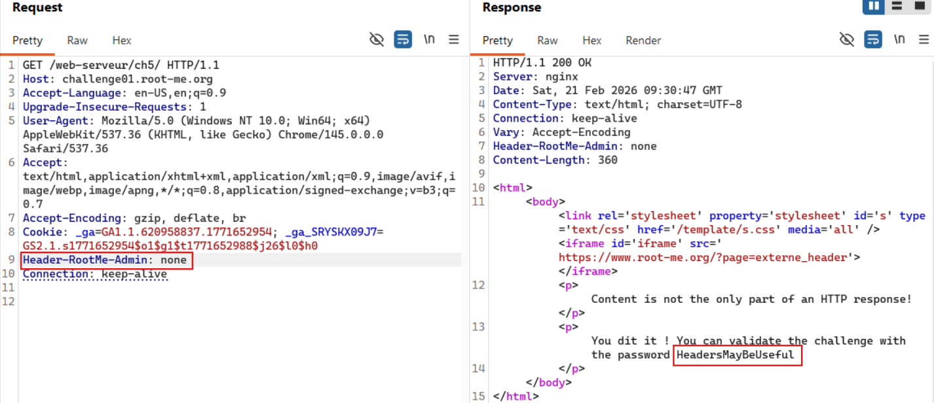The height and width of the screenshot is (403, 934).
Task: Toggle line wrap in Response panel
Action: (873, 40)
